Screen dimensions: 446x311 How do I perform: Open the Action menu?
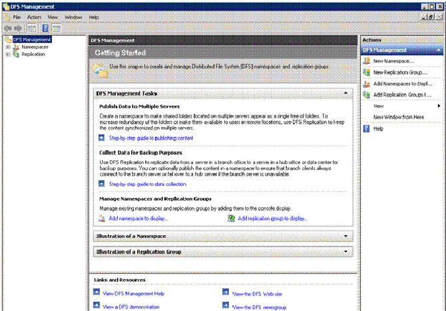tap(34, 17)
